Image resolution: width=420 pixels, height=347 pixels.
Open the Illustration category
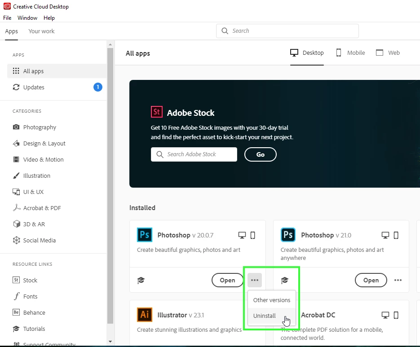(x=37, y=176)
